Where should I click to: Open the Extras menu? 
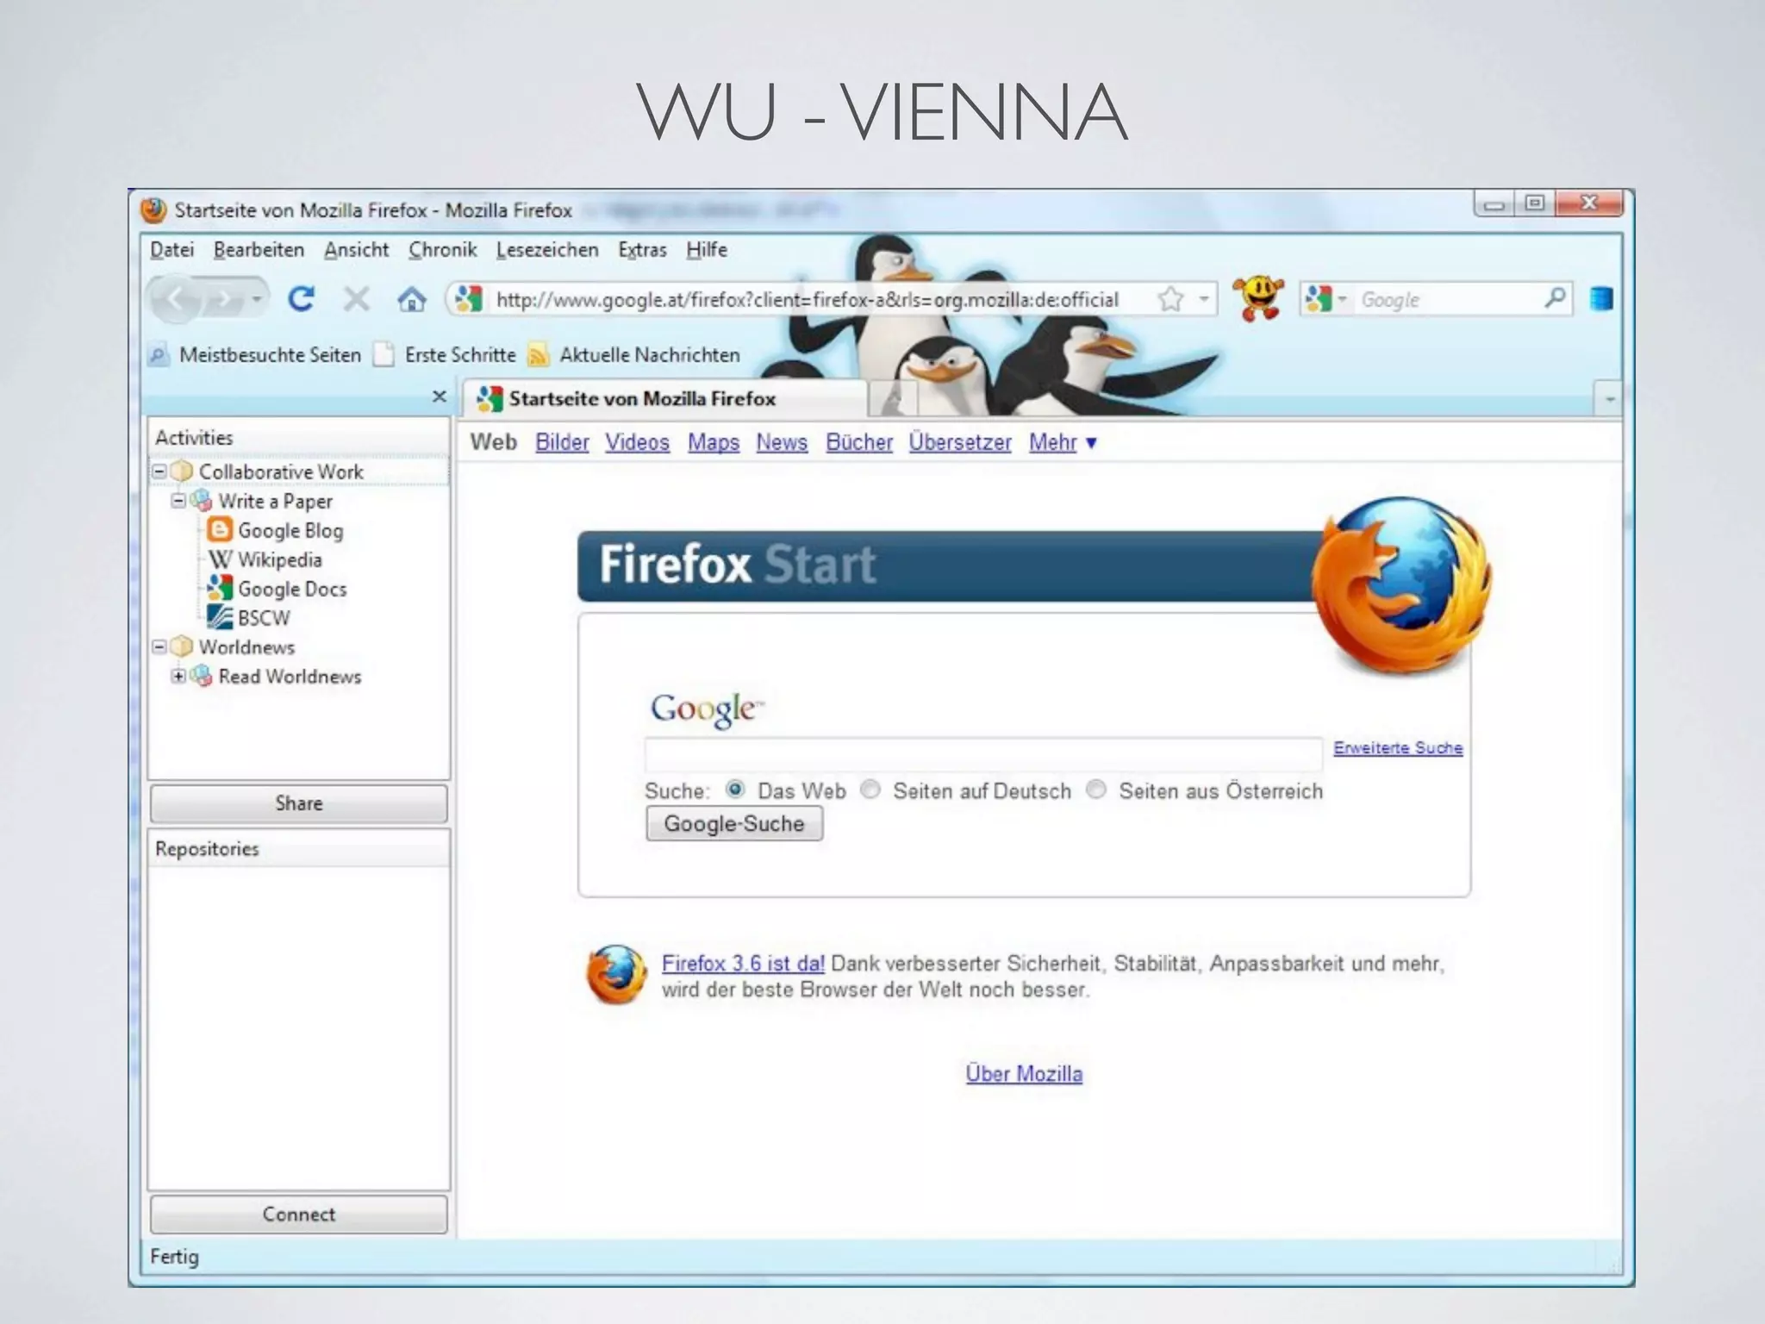(642, 250)
